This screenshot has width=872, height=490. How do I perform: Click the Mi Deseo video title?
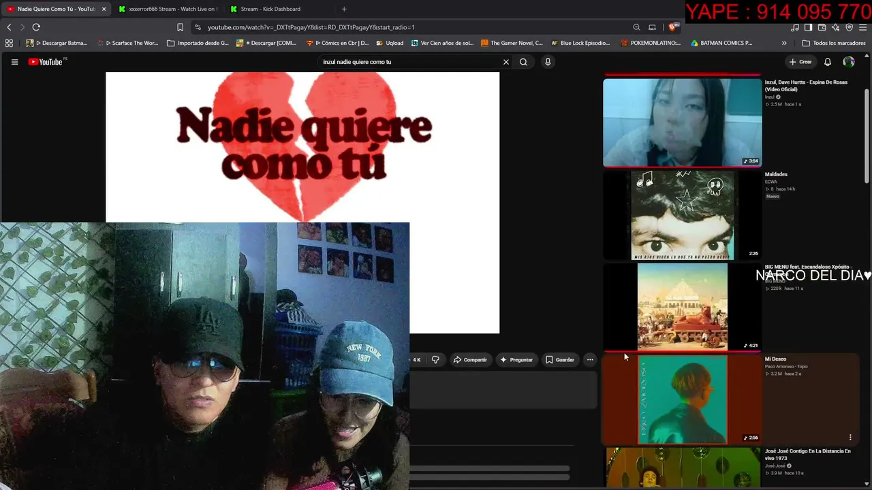(775, 359)
